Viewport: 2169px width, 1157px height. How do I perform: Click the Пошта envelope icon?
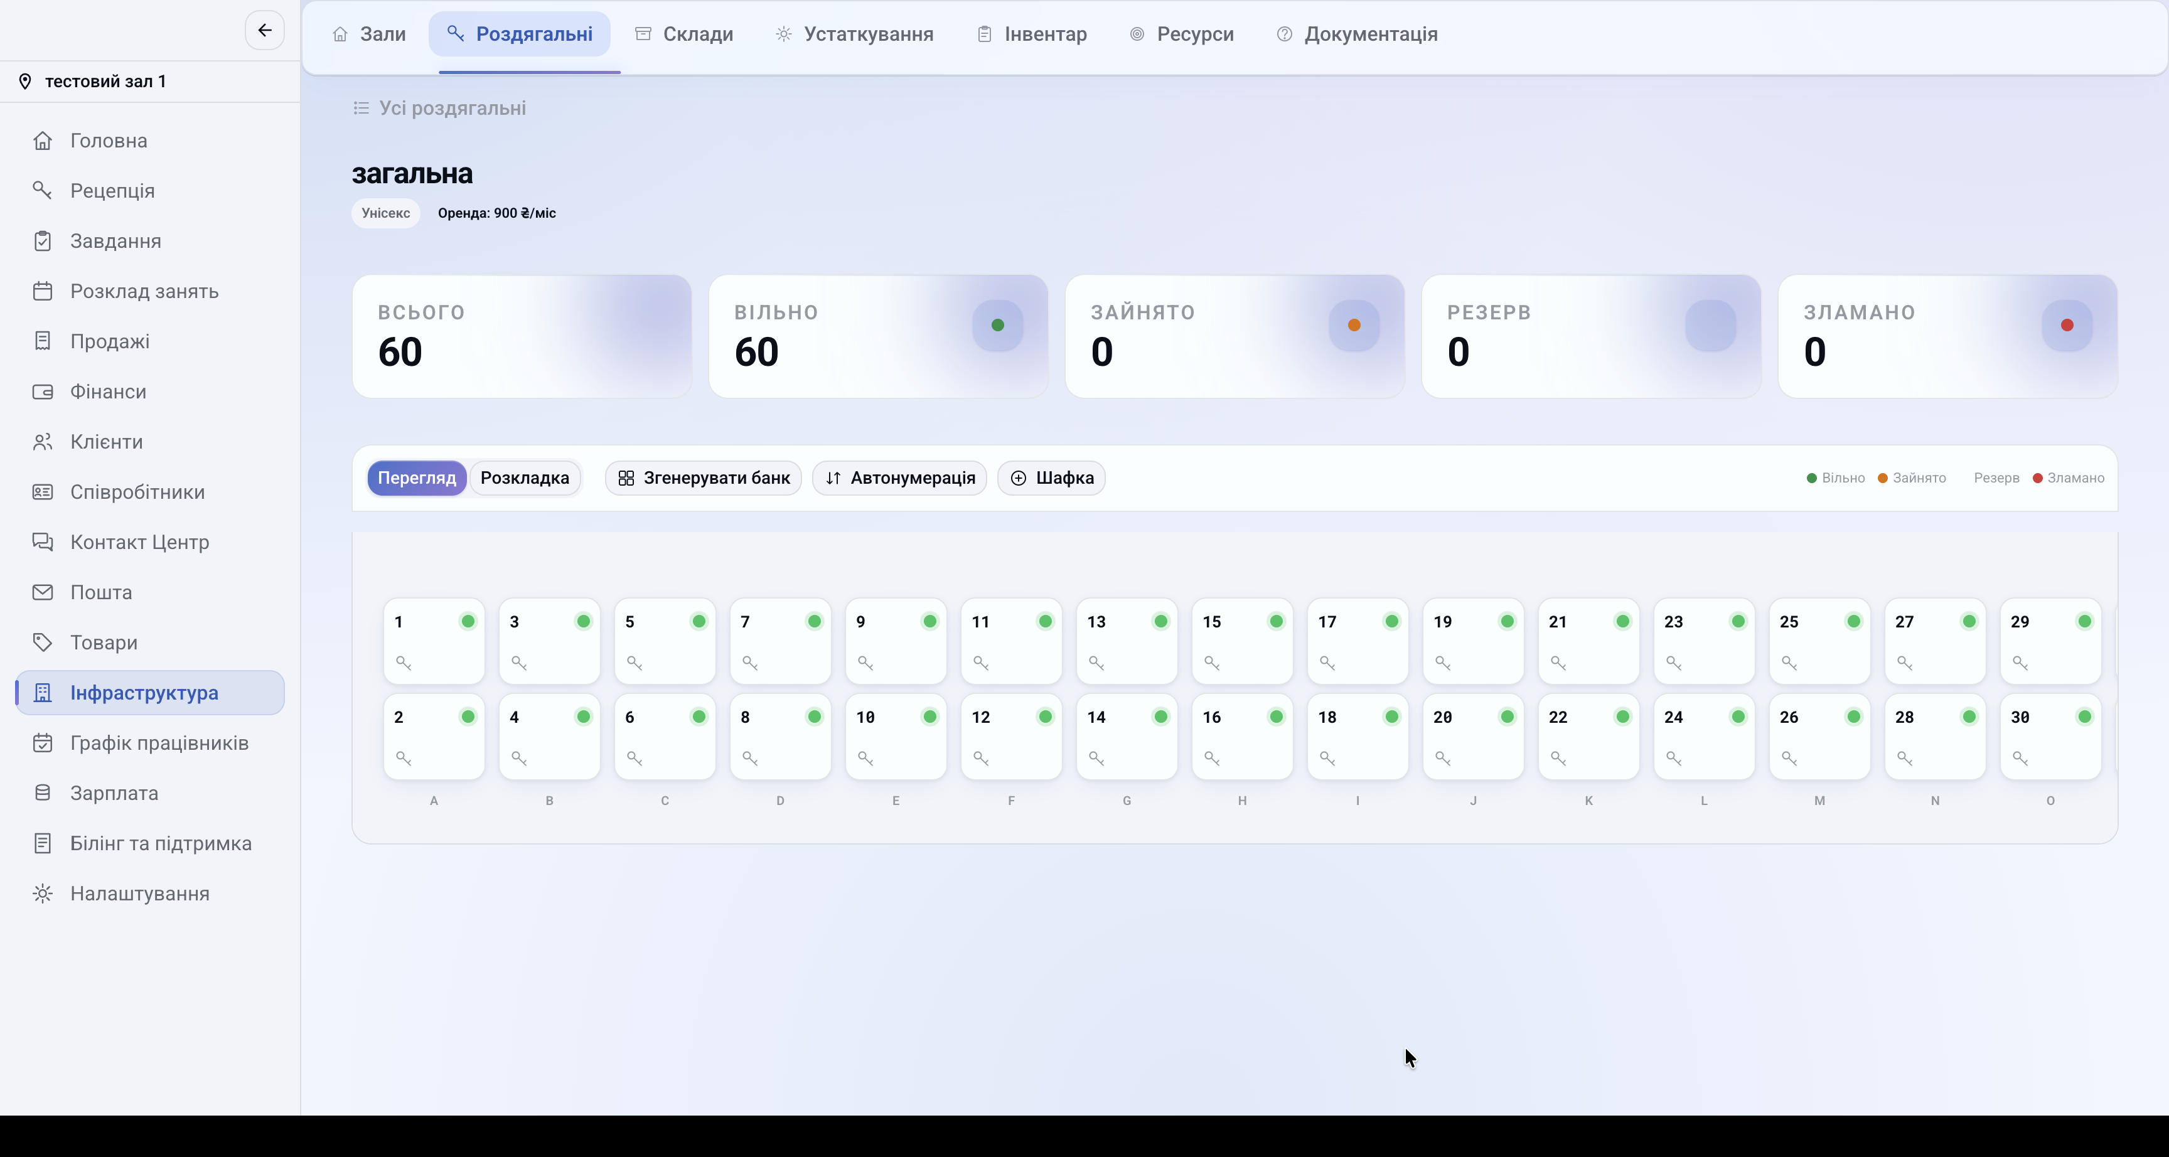click(42, 592)
